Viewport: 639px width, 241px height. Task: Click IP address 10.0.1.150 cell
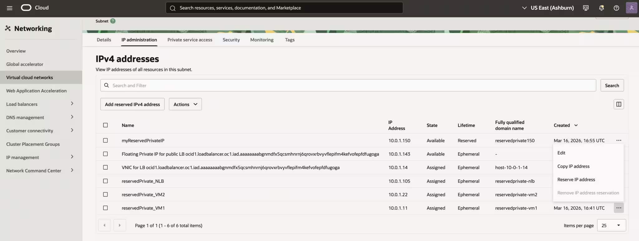399,140
